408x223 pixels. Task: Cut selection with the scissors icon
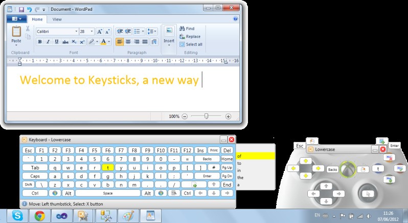click(28, 29)
